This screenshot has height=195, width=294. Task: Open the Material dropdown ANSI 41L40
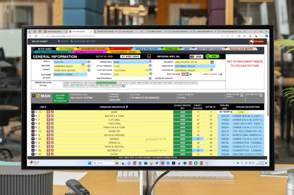(x=192, y=62)
